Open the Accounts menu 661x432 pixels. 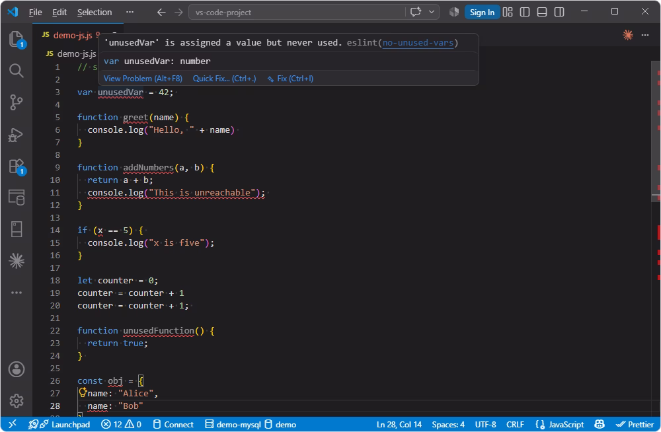tap(17, 370)
